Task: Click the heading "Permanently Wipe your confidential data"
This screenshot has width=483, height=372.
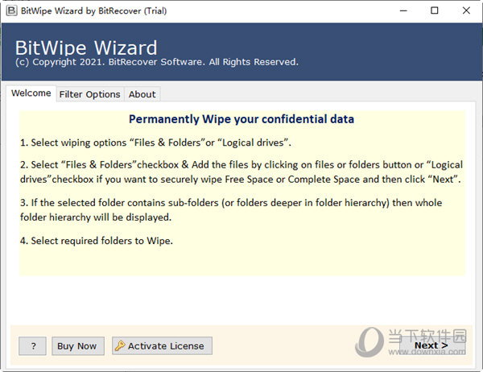Action: click(242, 119)
